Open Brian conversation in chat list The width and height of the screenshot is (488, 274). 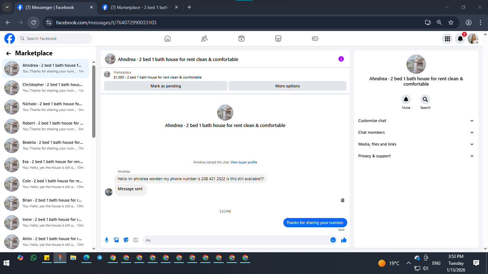[x=46, y=203]
